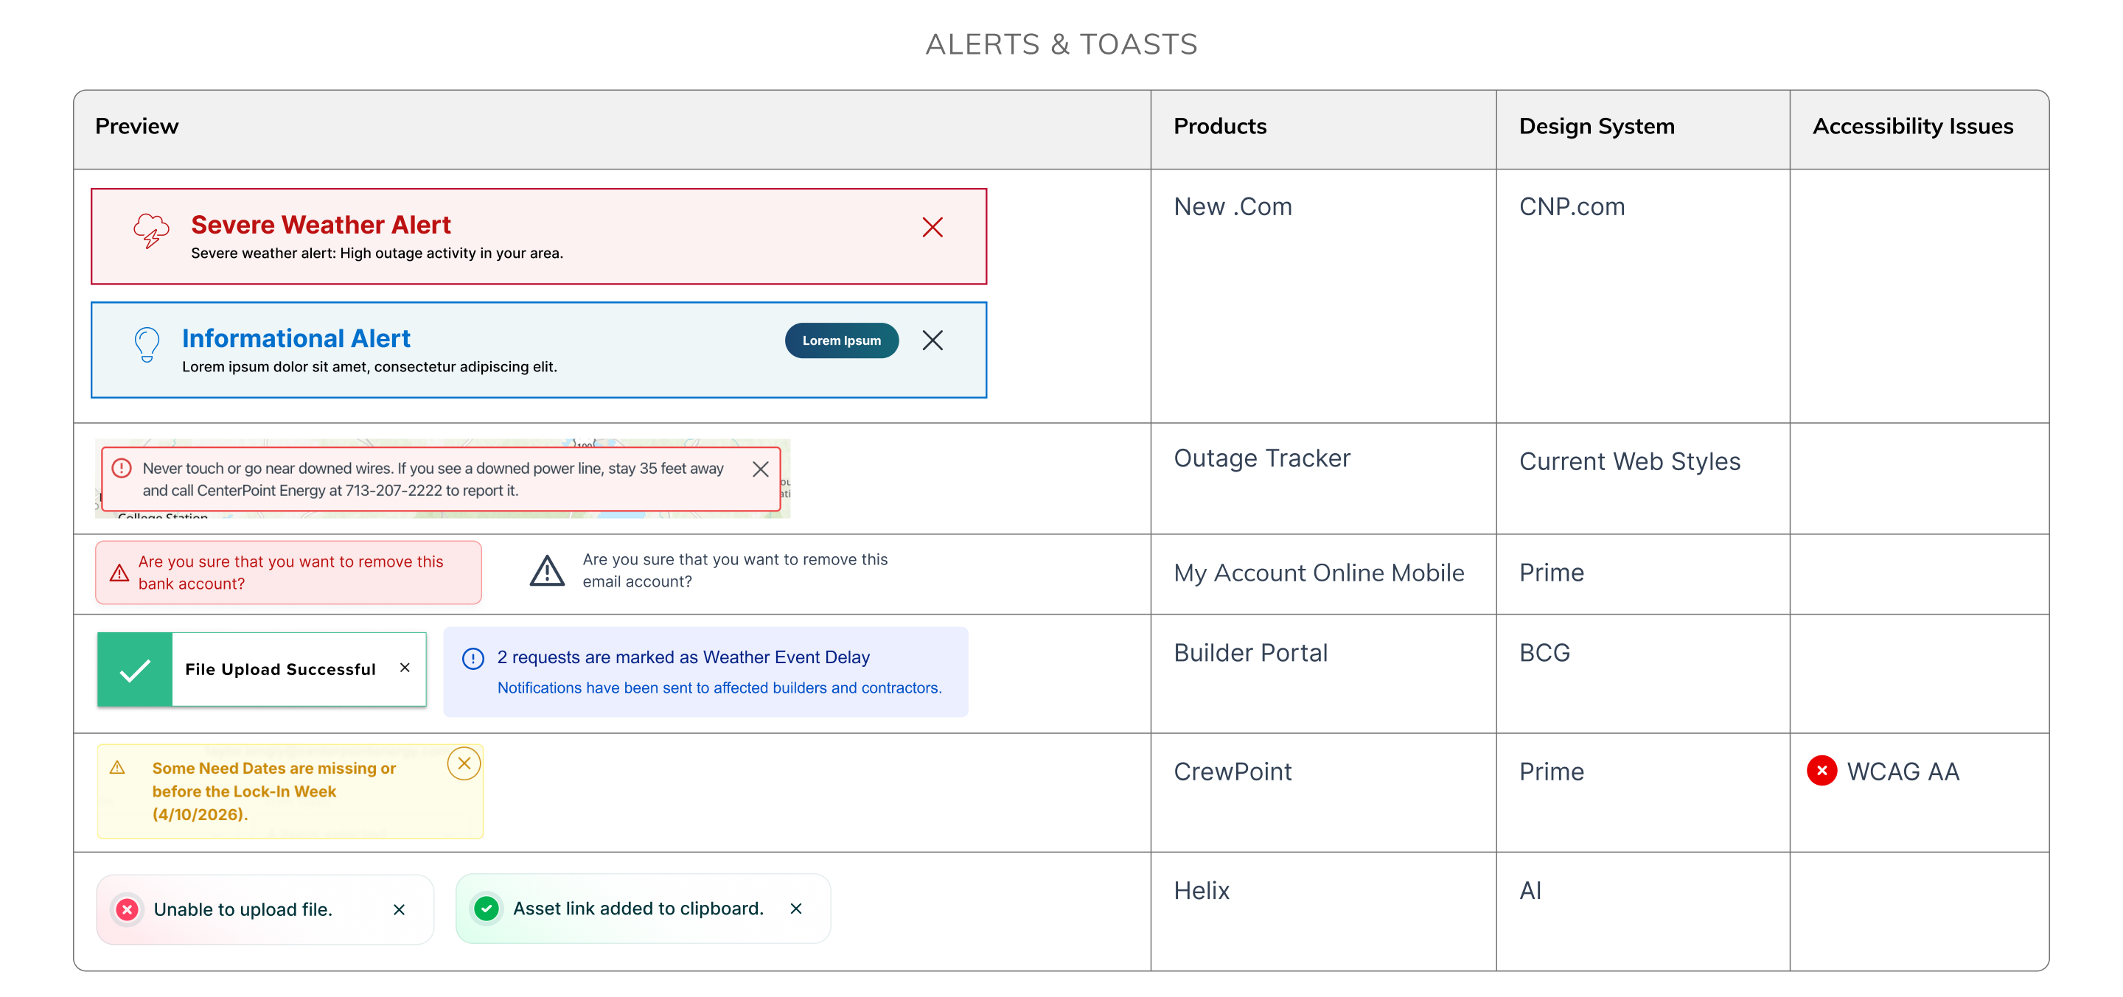Click the Lorem ipsum dolor sit amet description
The height and width of the screenshot is (997, 2123).
(x=369, y=368)
